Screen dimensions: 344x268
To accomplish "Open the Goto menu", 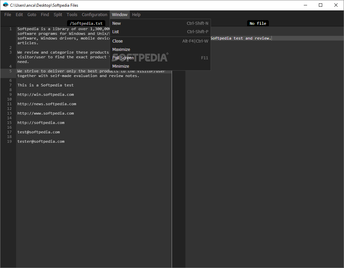I will coord(32,15).
